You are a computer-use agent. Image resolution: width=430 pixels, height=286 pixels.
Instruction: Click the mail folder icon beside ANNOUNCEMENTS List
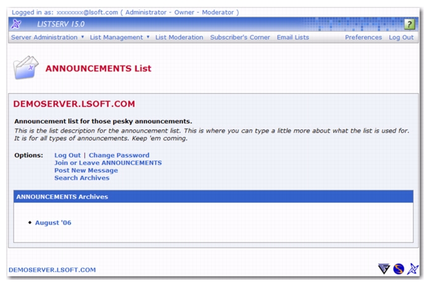[x=26, y=67]
